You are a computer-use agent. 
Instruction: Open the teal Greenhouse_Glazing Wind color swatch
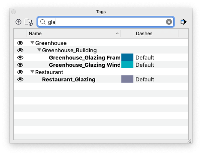[127, 65]
